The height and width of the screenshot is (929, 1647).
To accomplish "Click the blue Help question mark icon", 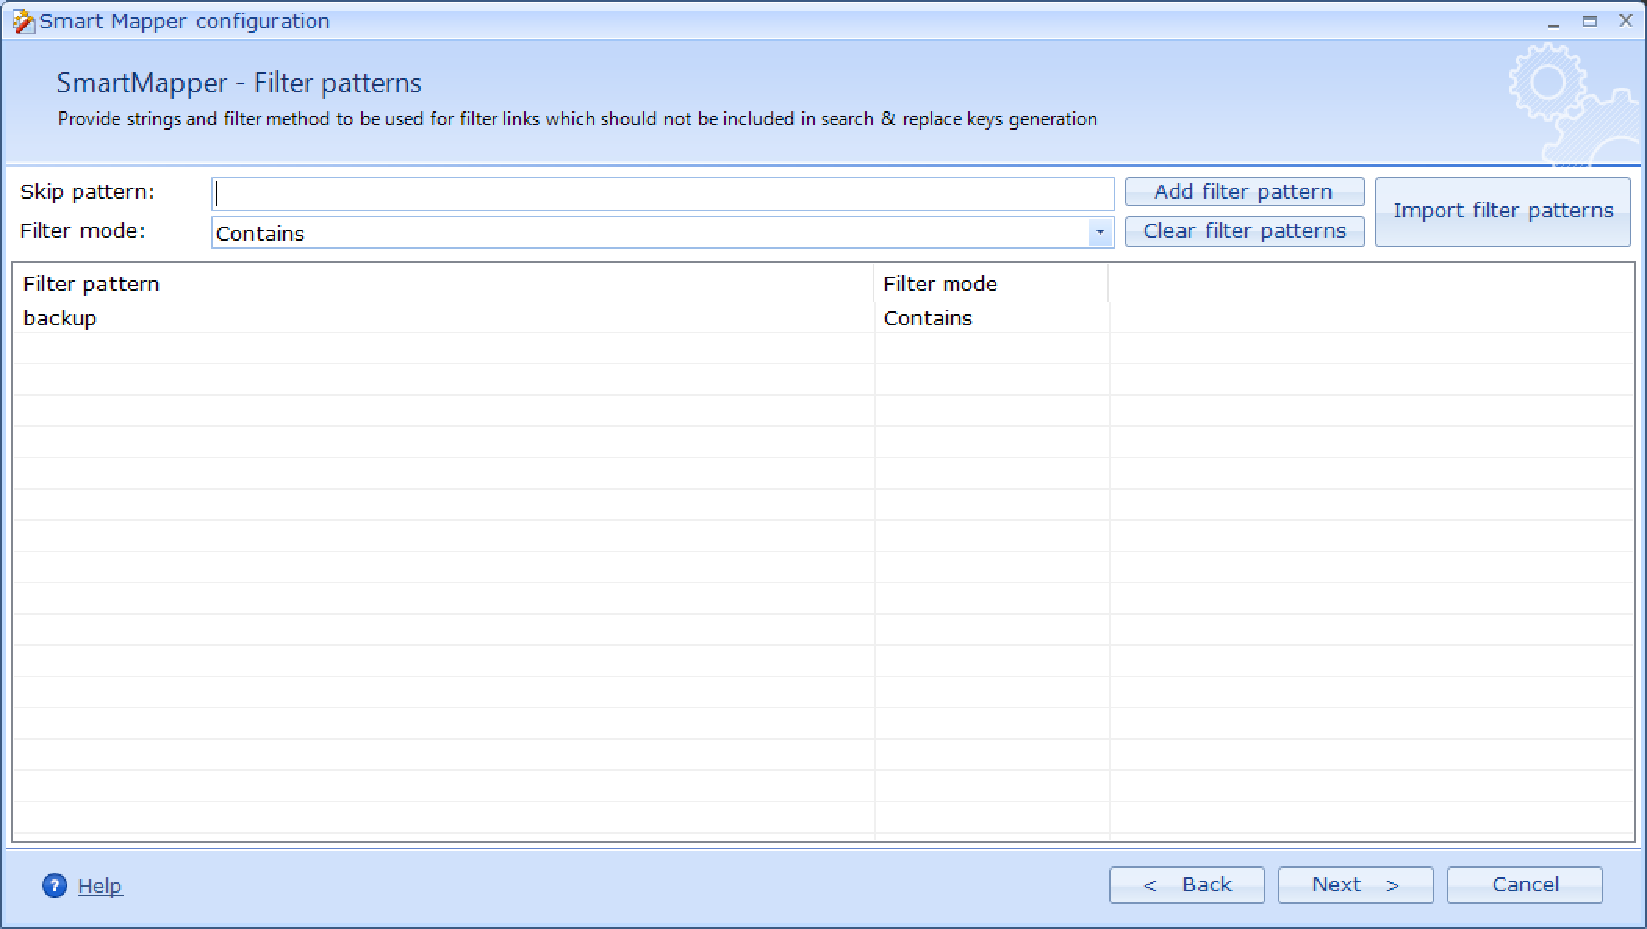I will (x=55, y=885).
